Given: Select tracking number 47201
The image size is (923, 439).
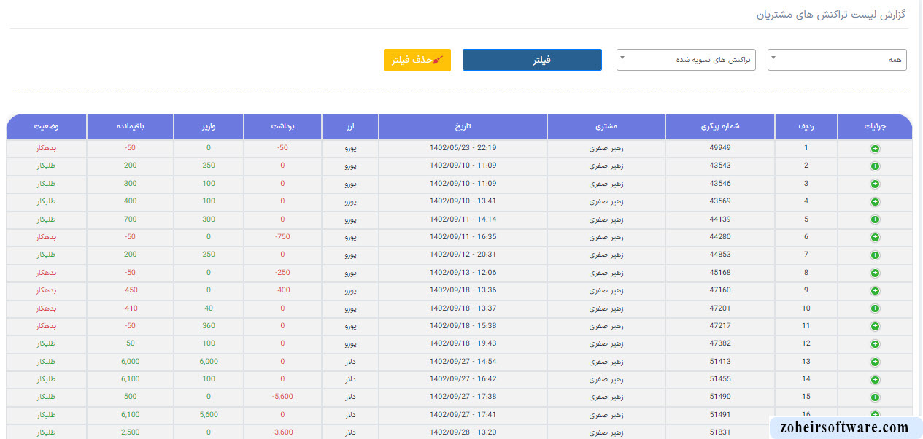Looking at the screenshot, I should pyautogui.click(x=720, y=308).
